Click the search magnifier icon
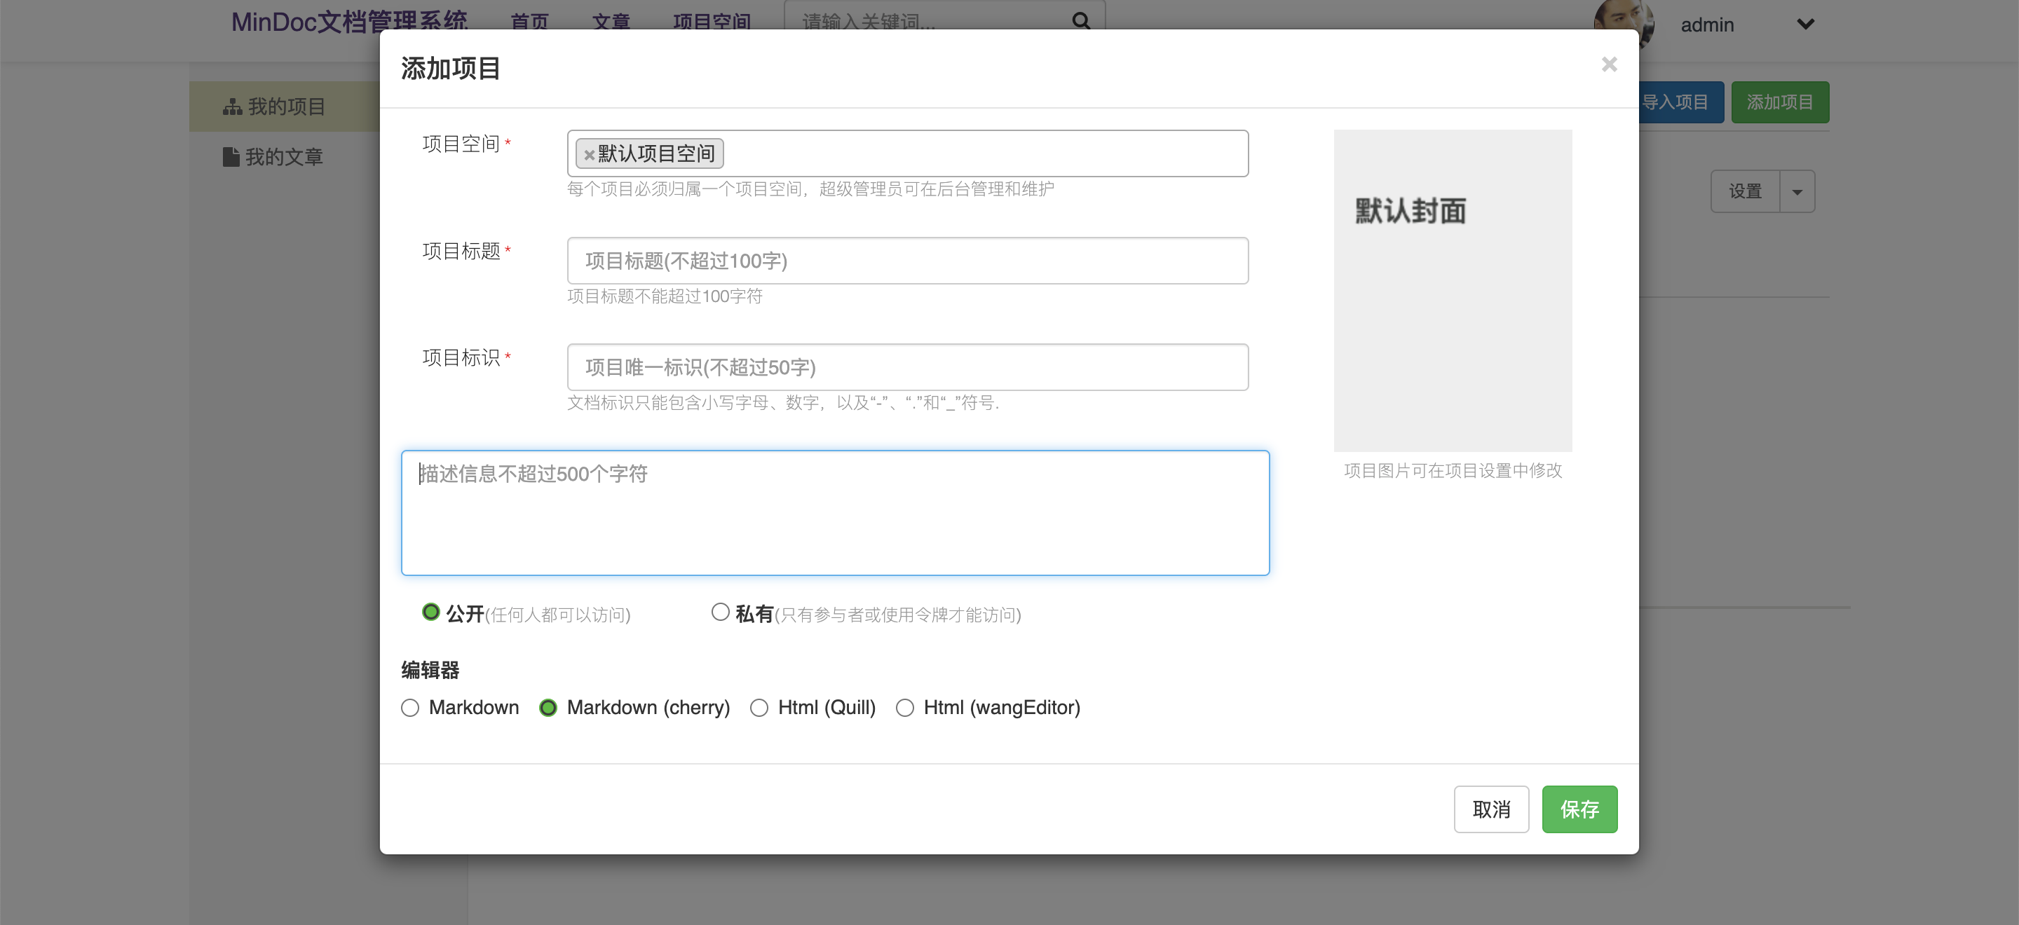The image size is (2019, 925). (1081, 20)
